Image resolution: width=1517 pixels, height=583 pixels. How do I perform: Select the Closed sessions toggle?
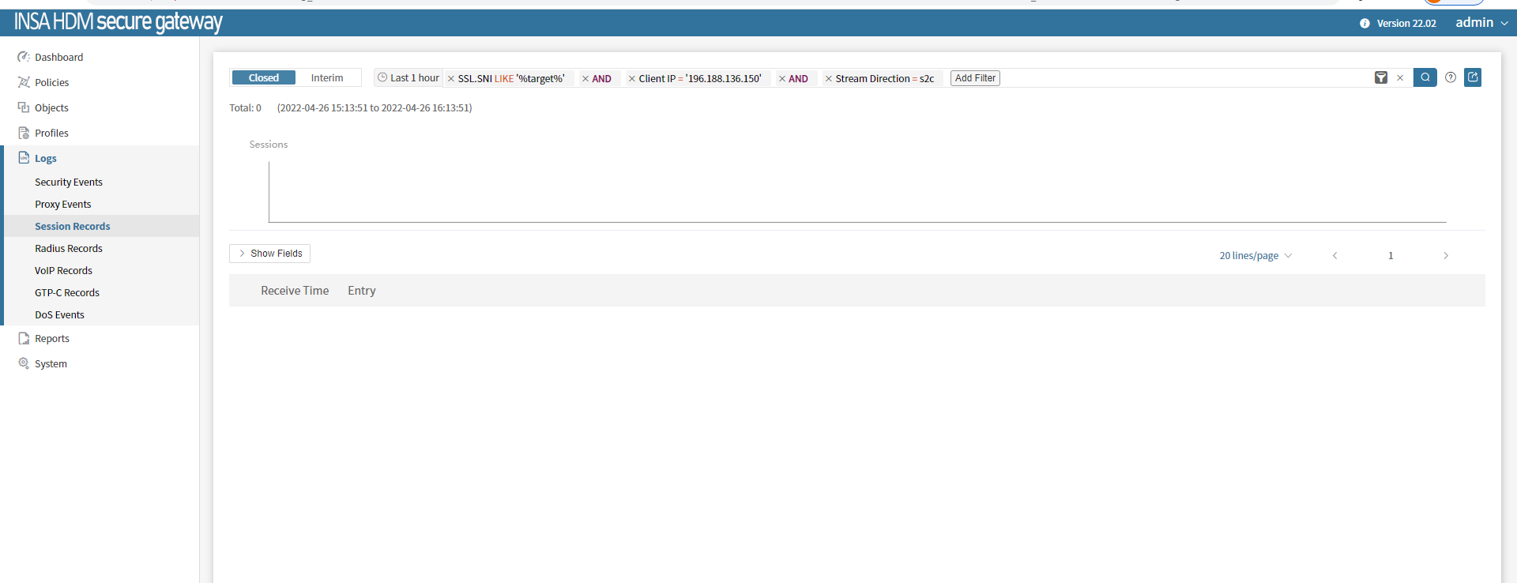[x=263, y=77]
